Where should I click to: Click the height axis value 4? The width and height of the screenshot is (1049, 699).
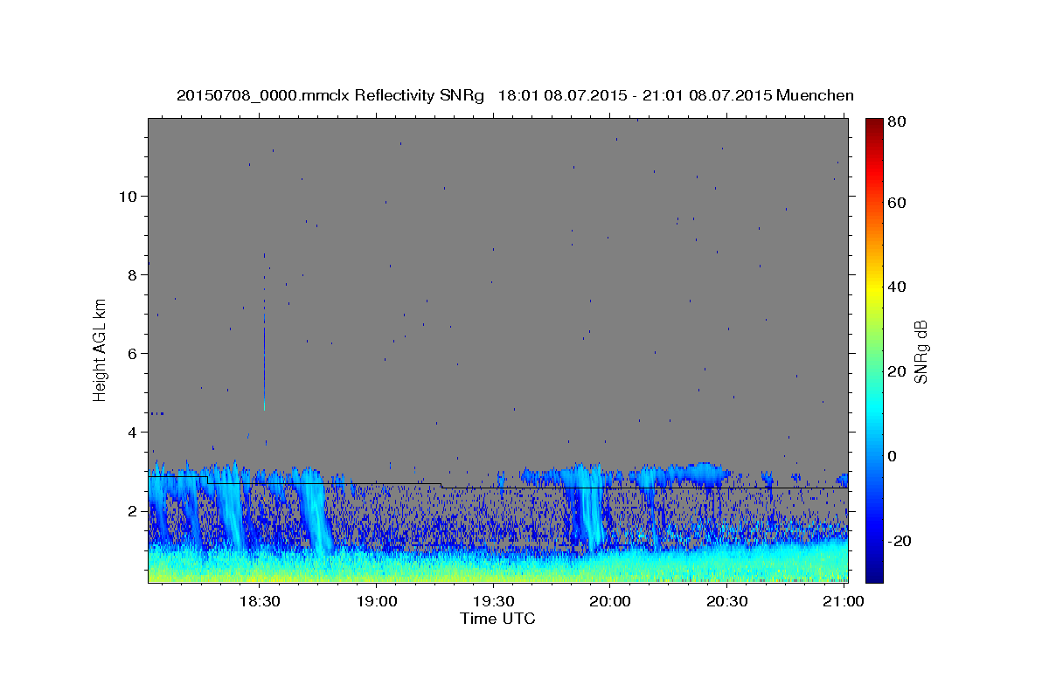134,432
